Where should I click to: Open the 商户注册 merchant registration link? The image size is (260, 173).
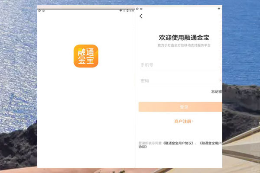(184, 122)
